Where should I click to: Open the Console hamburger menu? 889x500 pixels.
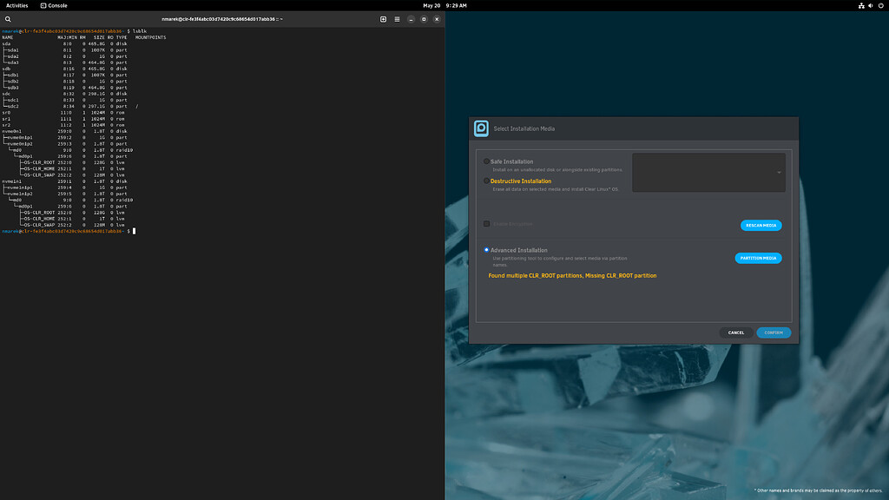pos(397,18)
